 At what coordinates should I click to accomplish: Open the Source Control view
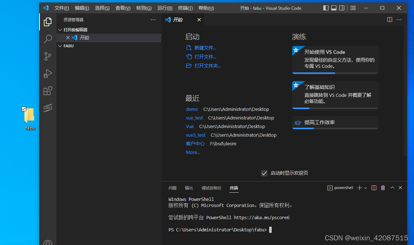point(47,56)
